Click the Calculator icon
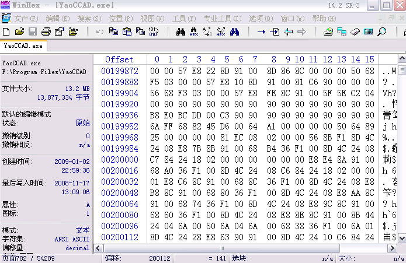The height and width of the screenshot is (263, 406). 368,31
